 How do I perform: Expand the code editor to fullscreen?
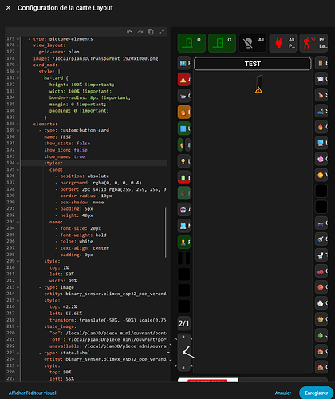[161, 32]
